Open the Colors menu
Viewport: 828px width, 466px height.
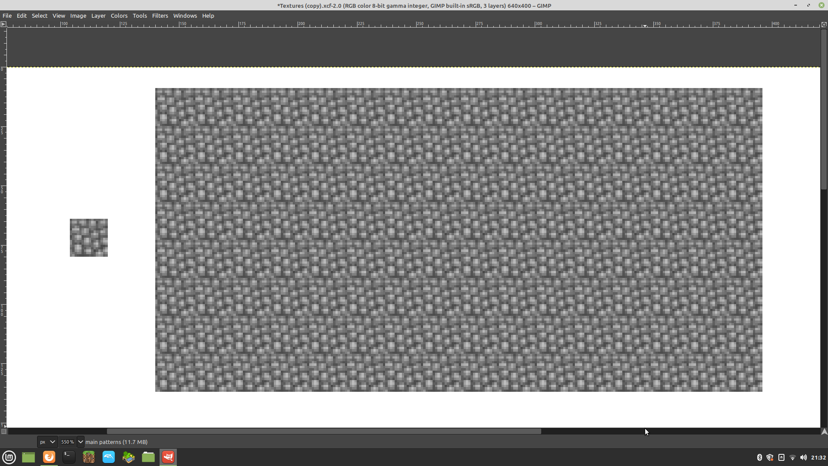(119, 16)
